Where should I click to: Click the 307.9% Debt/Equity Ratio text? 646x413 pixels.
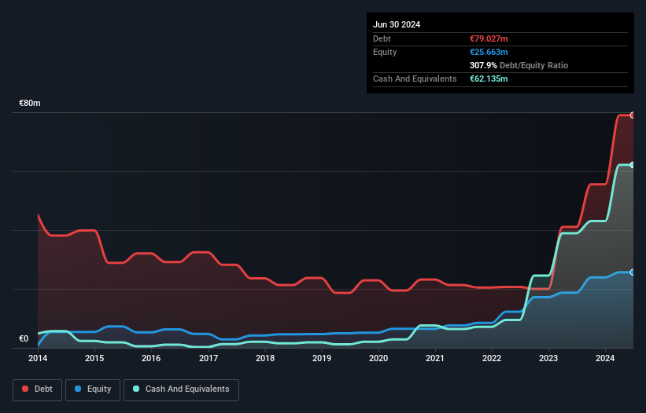pyautogui.click(x=519, y=65)
